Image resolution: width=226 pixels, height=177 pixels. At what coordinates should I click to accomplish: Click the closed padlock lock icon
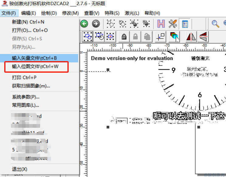[124, 36]
